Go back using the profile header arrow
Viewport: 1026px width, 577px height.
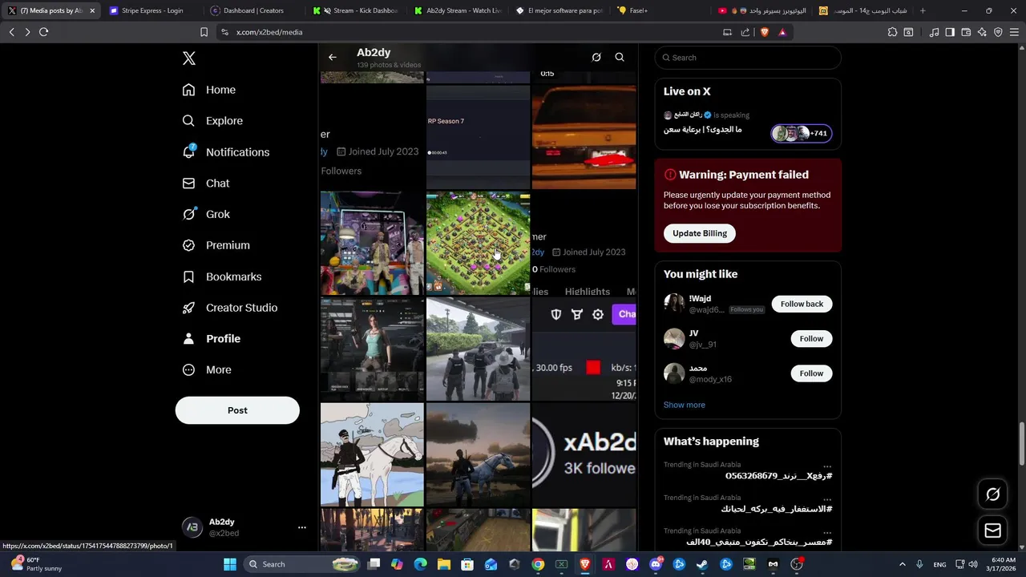(x=333, y=58)
